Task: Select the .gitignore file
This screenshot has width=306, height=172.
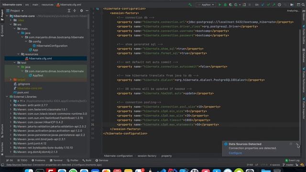Action: (22, 84)
